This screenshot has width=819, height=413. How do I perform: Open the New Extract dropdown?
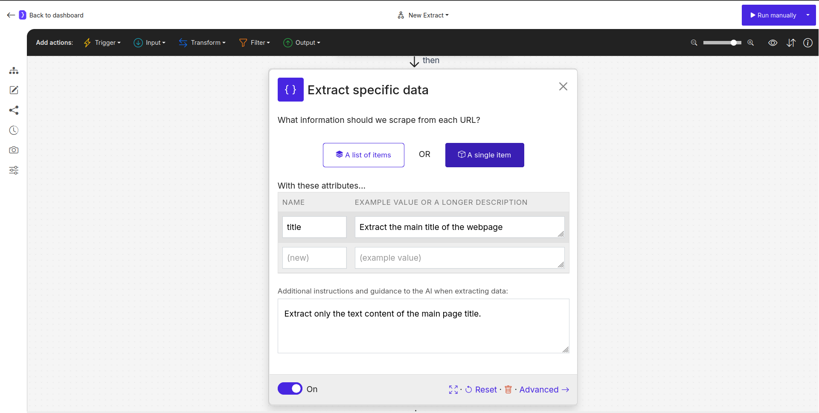coord(423,15)
